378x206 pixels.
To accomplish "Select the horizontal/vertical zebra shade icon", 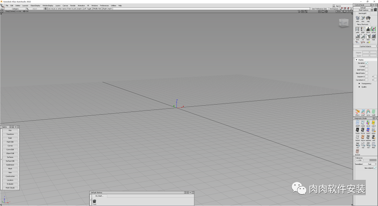I will [363, 130].
